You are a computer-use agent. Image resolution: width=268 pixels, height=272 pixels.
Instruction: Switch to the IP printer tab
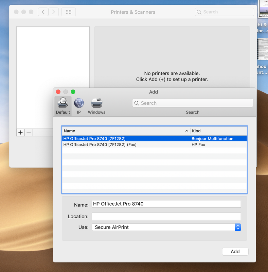click(x=79, y=106)
